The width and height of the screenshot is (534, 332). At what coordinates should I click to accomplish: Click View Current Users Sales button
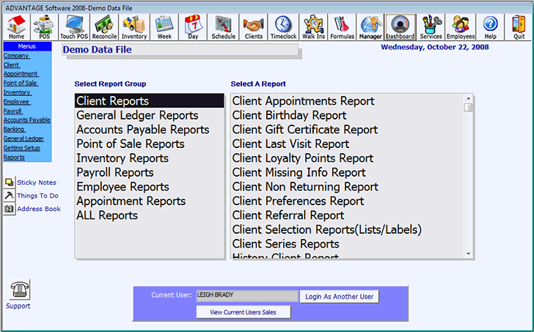click(x=244, y=312)
